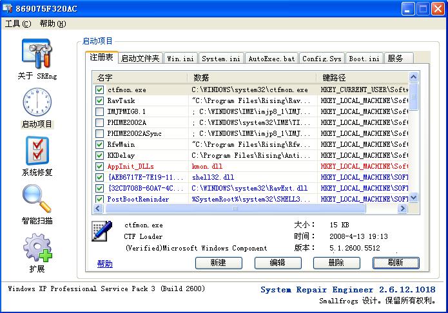Minimize the SREng window

point(408,9)
